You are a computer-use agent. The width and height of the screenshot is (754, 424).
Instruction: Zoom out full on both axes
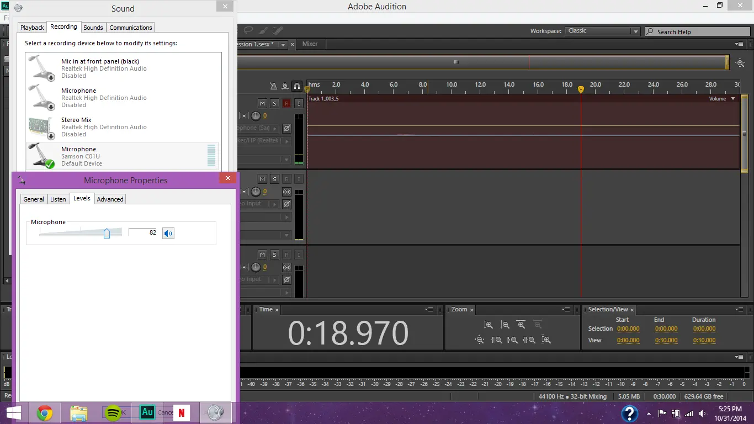pyautogui.click(x=480, y=340)
